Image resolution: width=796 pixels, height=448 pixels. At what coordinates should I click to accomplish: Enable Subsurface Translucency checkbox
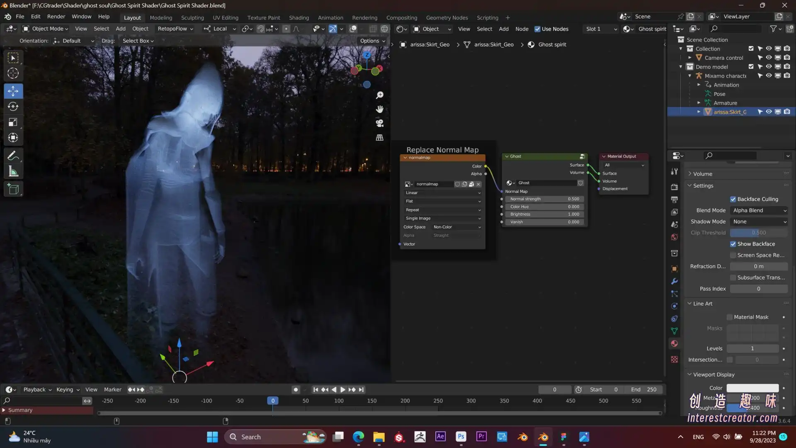click(733, 278)
